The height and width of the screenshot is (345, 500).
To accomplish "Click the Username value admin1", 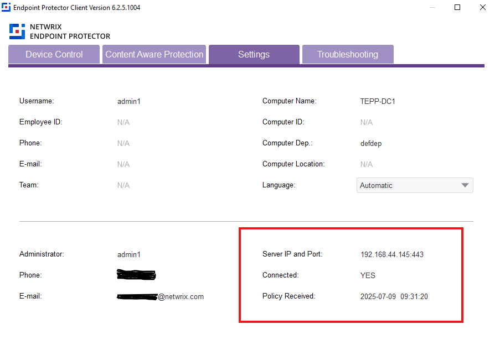I will pos(129,101).
